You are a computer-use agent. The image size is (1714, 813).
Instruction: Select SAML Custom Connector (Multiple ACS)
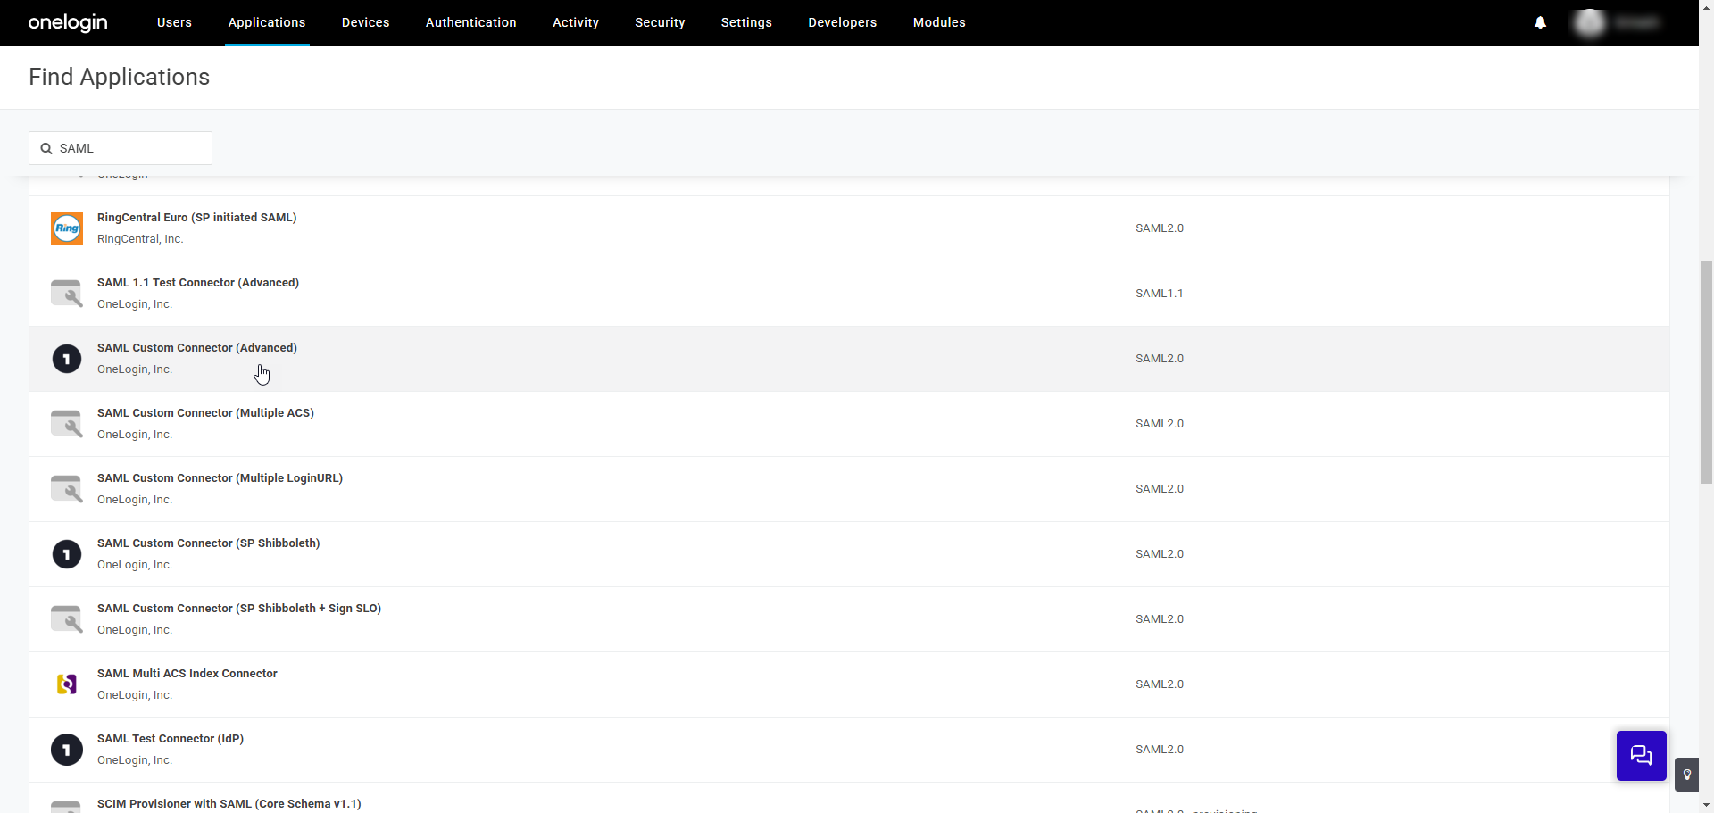(x=849, y=424)
